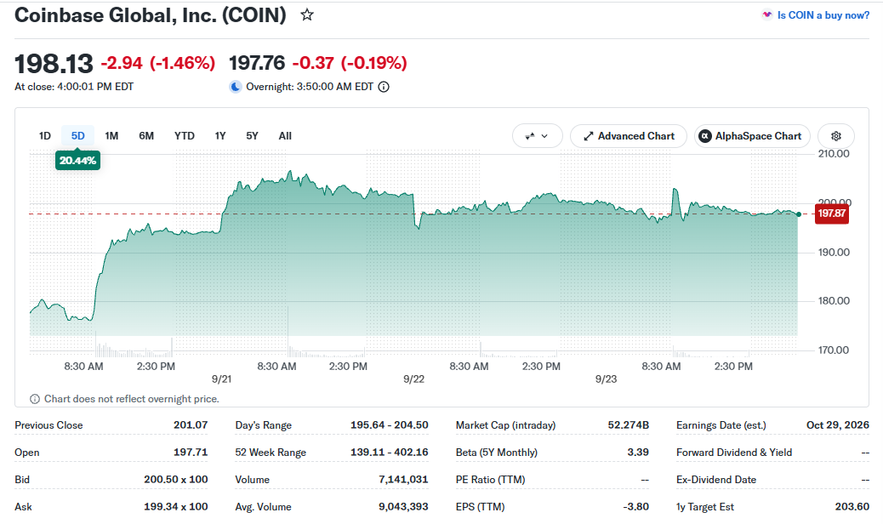
Task: Click the Beta (5Y Monthly) label
Action: coord(497,453)
